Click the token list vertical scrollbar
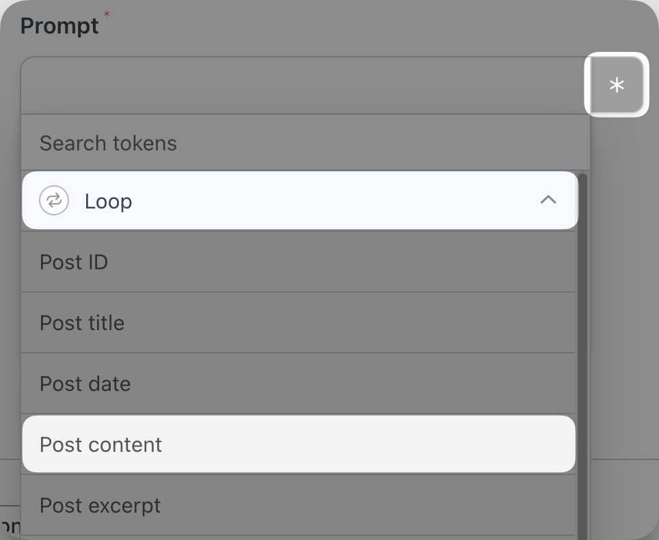 [582, 356]
